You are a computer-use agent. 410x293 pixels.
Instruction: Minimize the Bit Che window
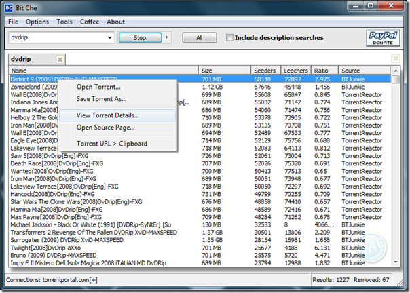[356, 5]
